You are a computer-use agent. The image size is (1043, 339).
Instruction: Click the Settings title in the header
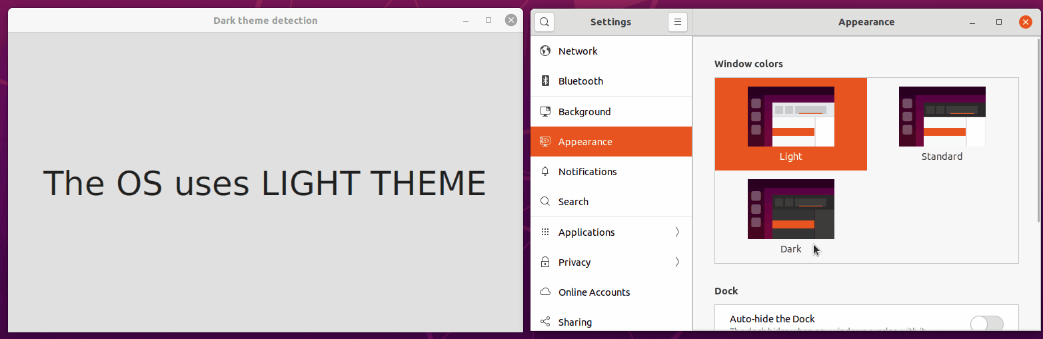point(610,22)
